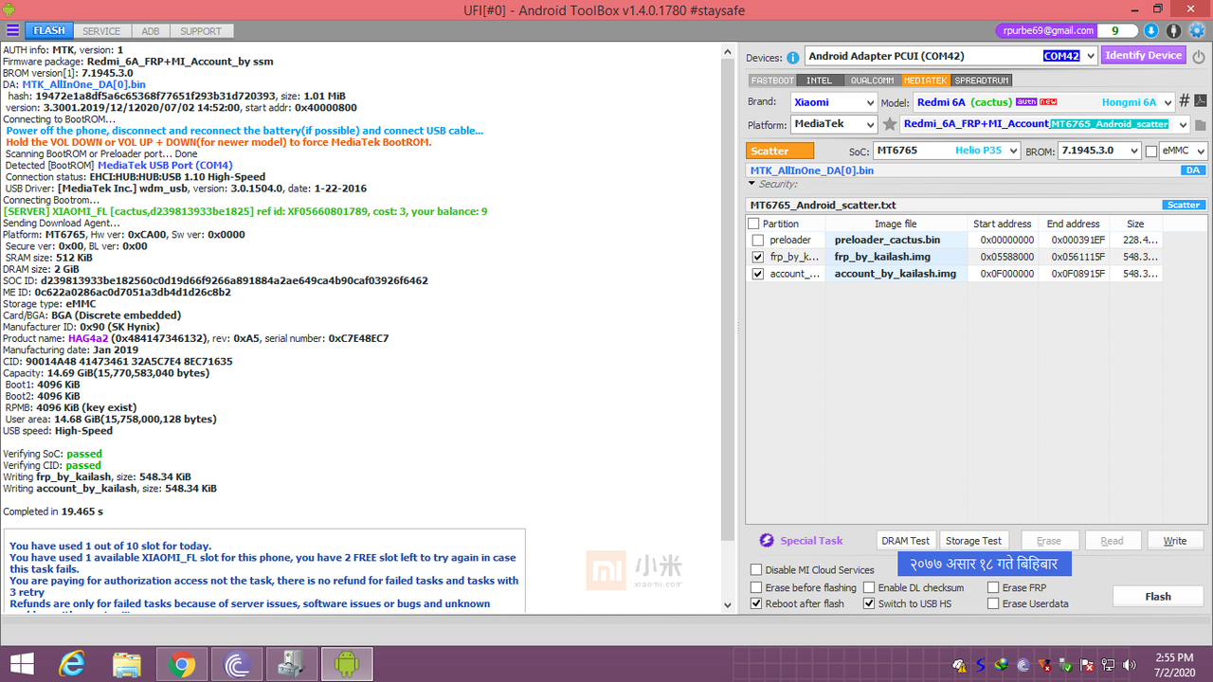Image resolution: width=1213 pixels, height=682 pixels.
Task: Click the Write button
Action: pyautogui.click(x=1175, y=540)
